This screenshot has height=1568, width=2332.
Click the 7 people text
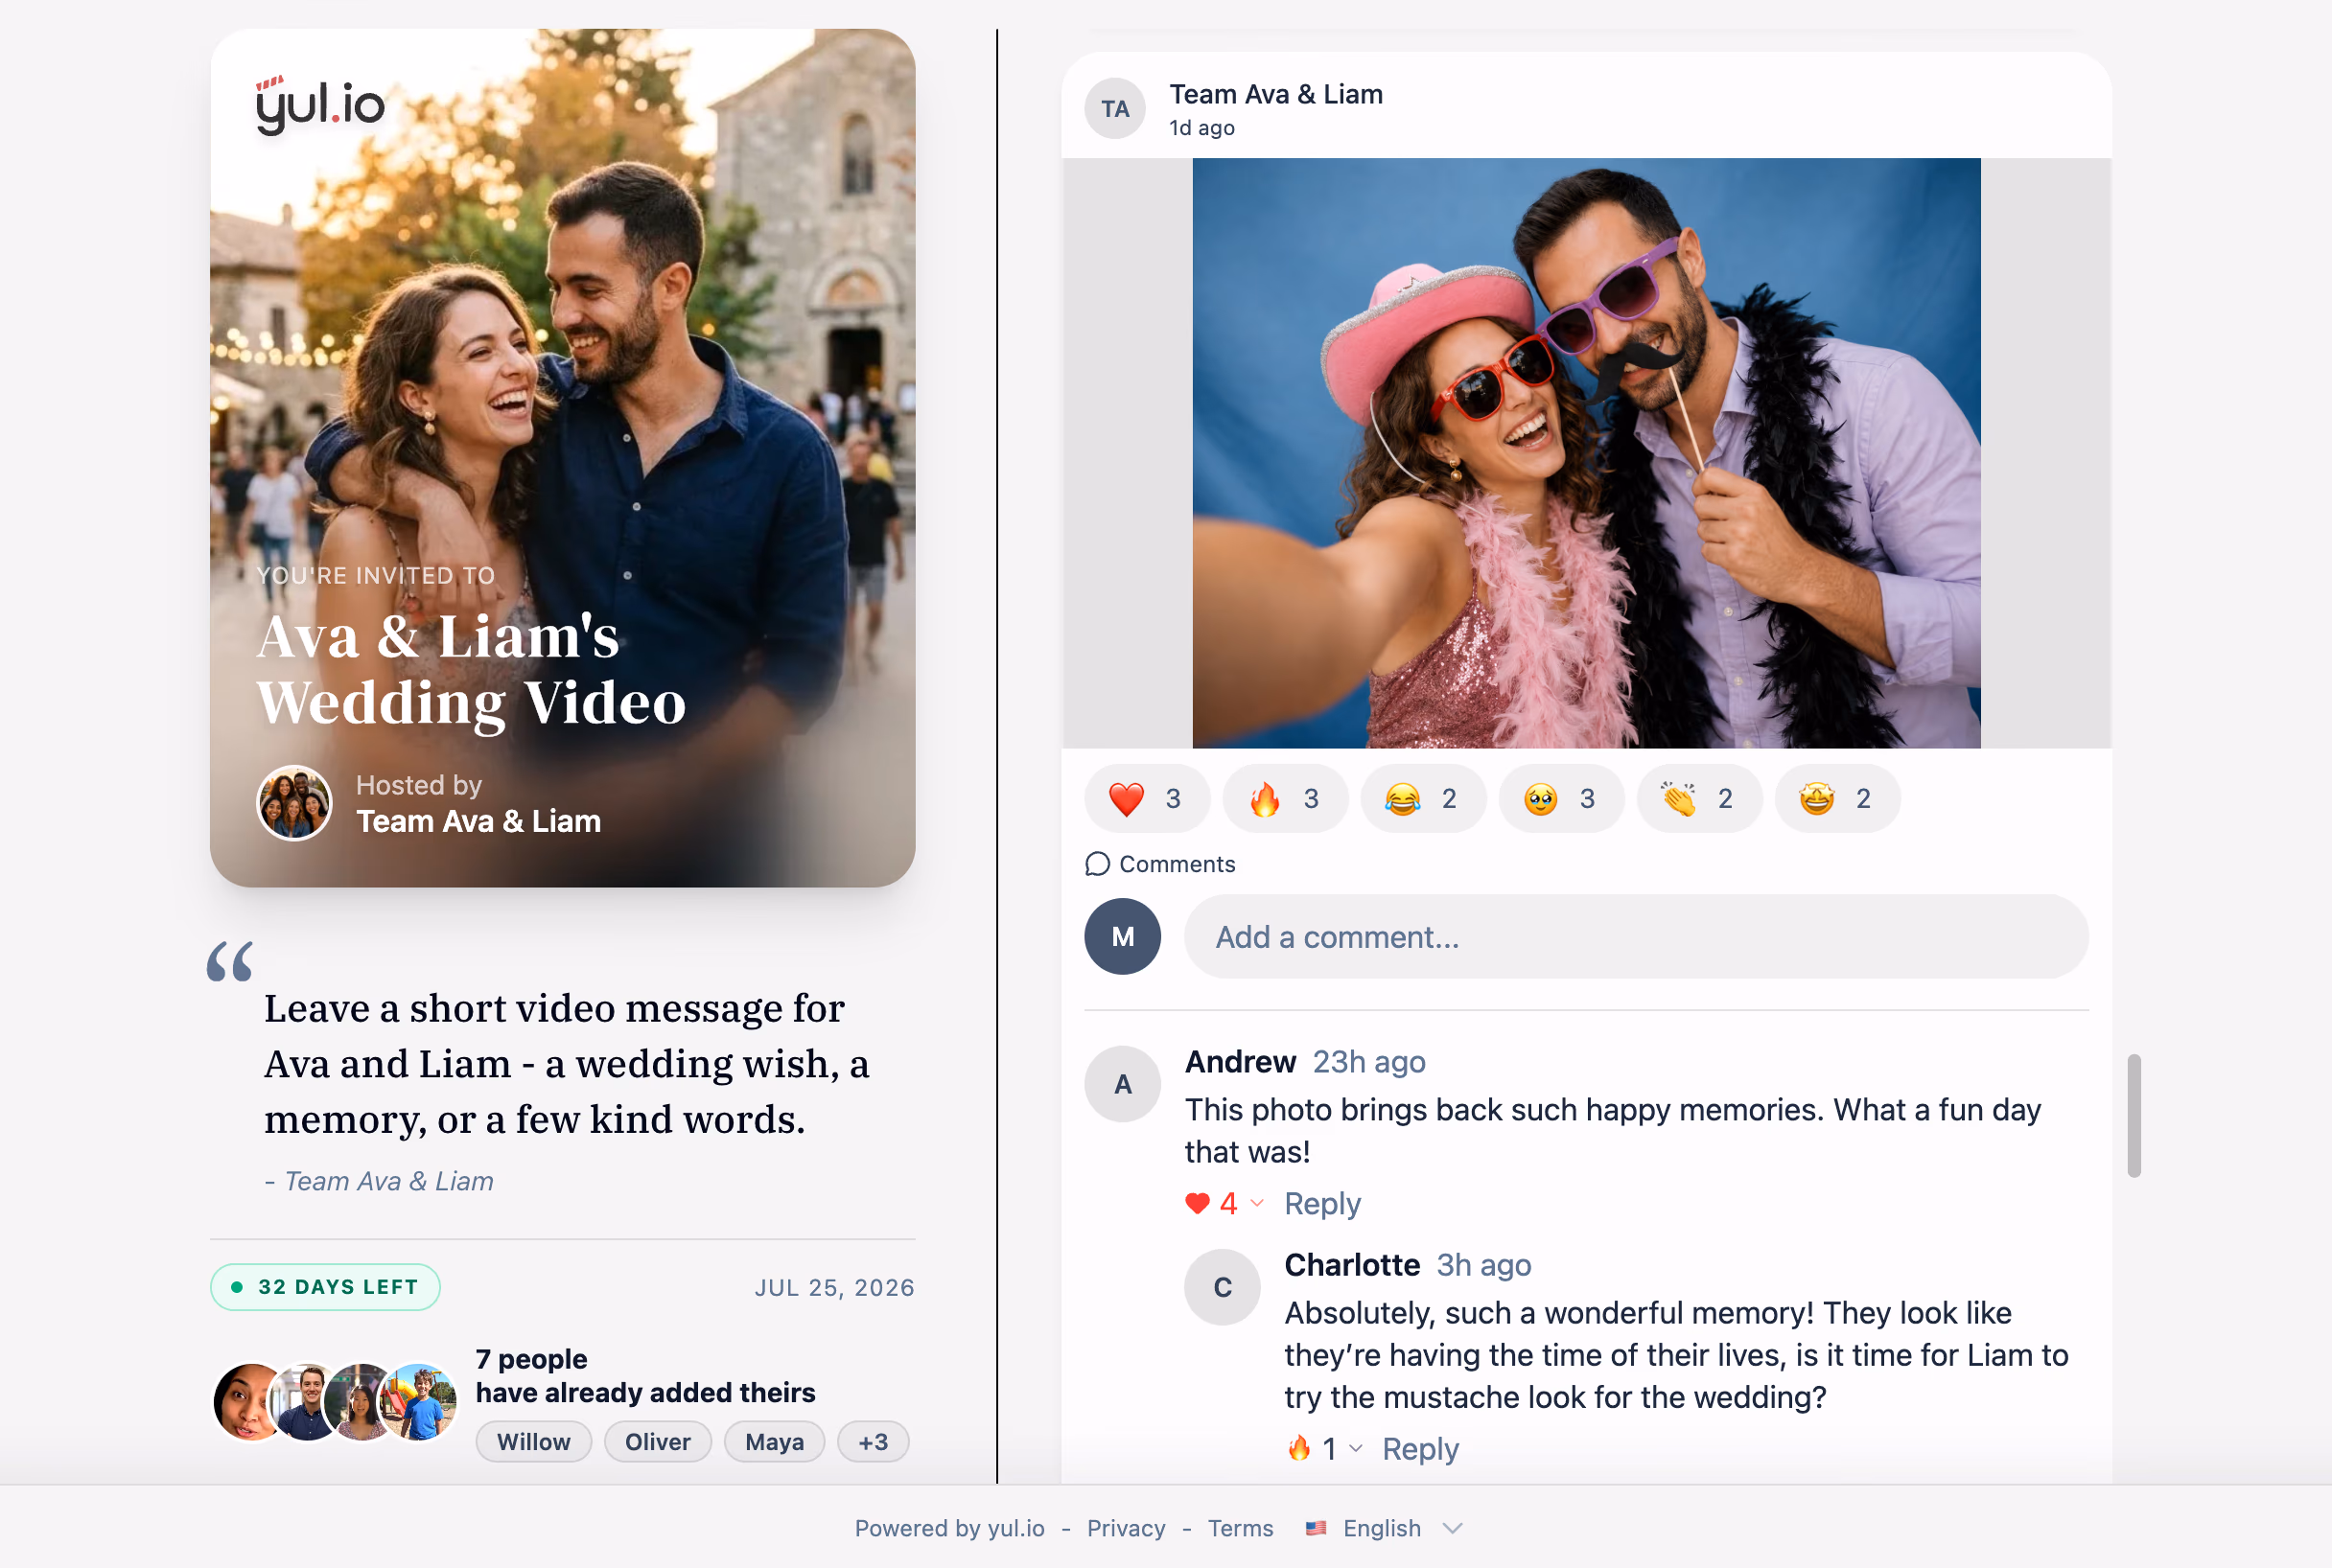[531, 1359]
